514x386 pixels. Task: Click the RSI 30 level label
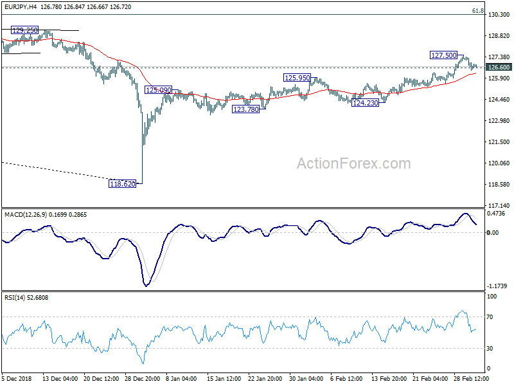pyautogui.click(x=490, y=349)
